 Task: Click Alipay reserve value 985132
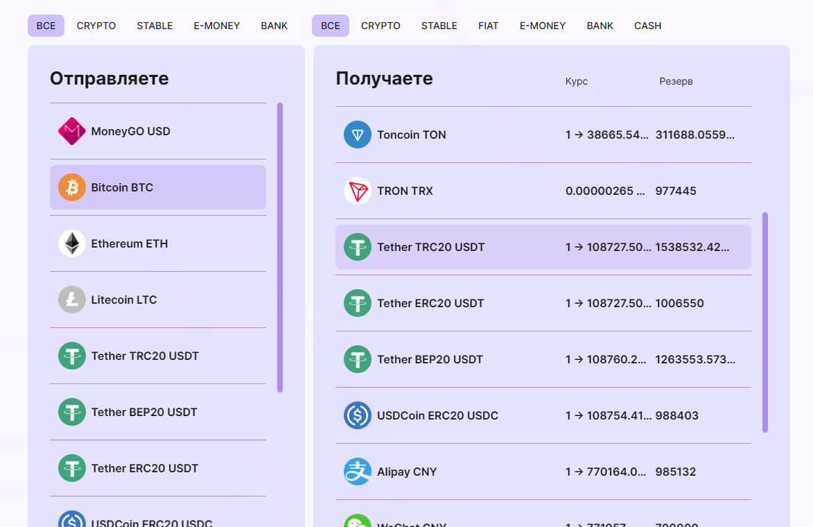click(x=676, y=472)
